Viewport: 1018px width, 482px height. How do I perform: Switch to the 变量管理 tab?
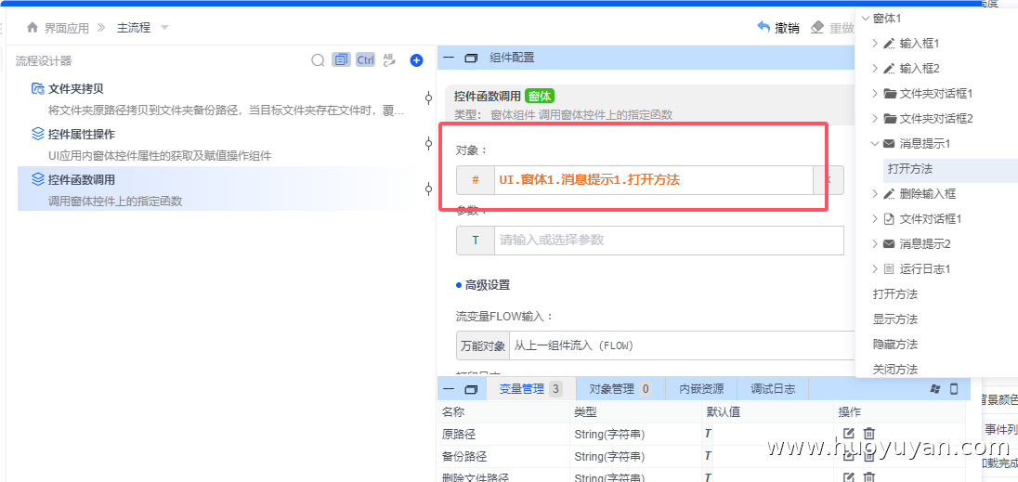tap(529, 389)
